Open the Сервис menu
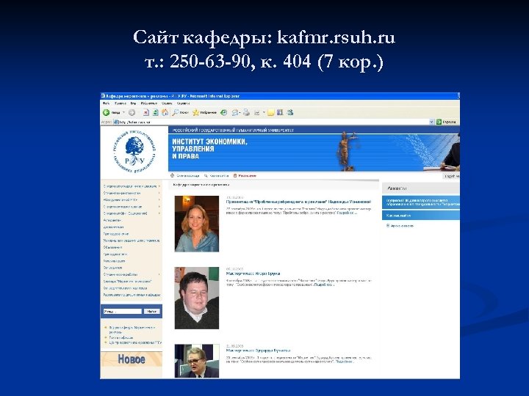Screen dimensions: 529x396 pyautogui.click(x=167, y=103)
